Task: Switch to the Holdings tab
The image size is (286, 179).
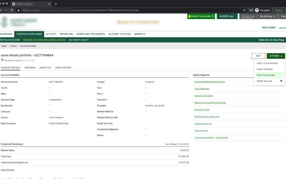Action: tap(30, 68)
